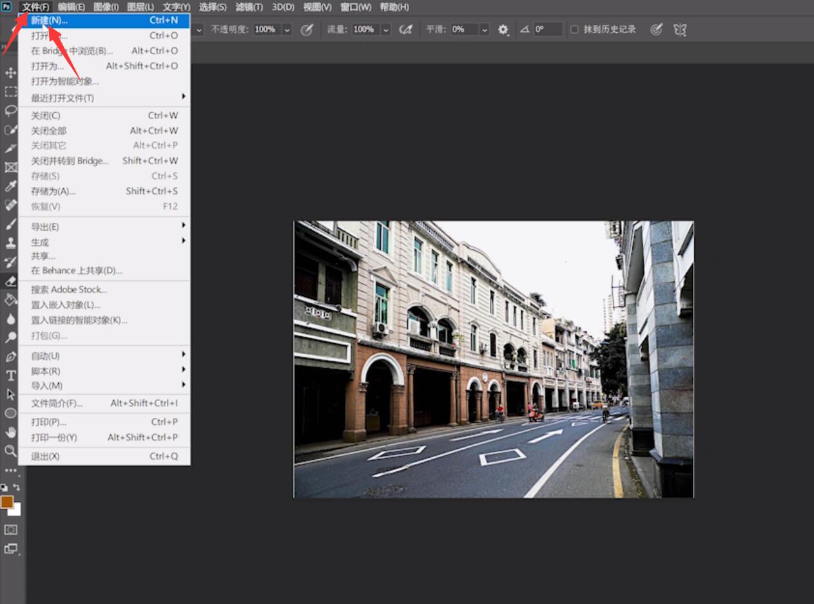The image size is (814, 604).
Task: Click the white background color swatch
Action: click(17, 512)
